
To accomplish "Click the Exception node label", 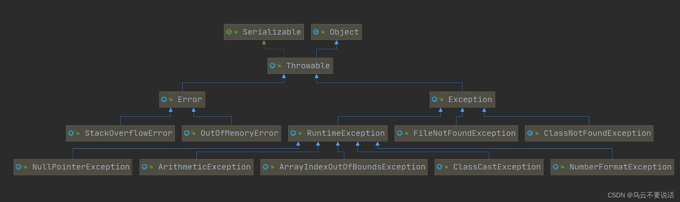I will click(x=470, y=99).
